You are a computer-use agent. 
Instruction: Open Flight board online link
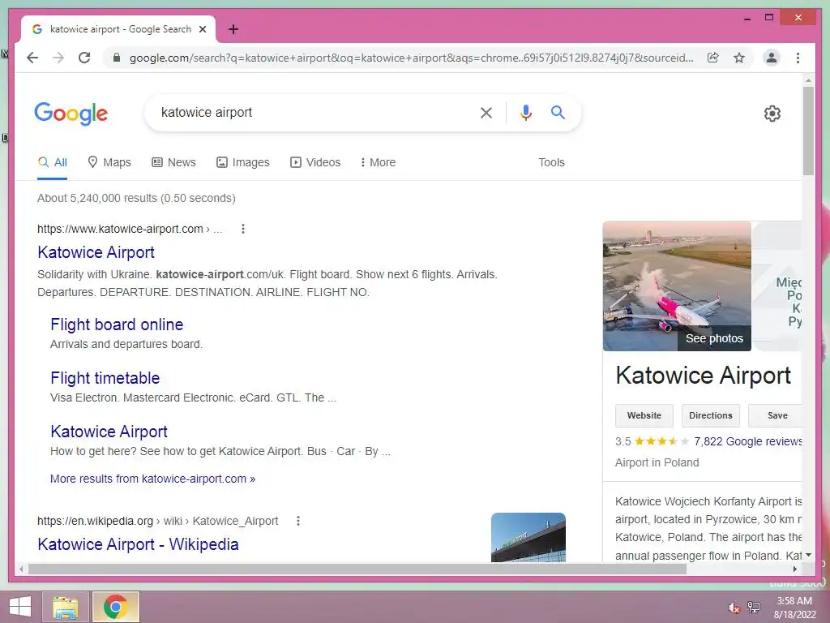117,324
